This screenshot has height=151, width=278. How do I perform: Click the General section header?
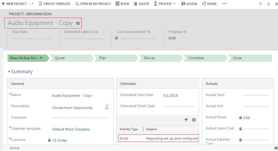click(x=17, y=84)
